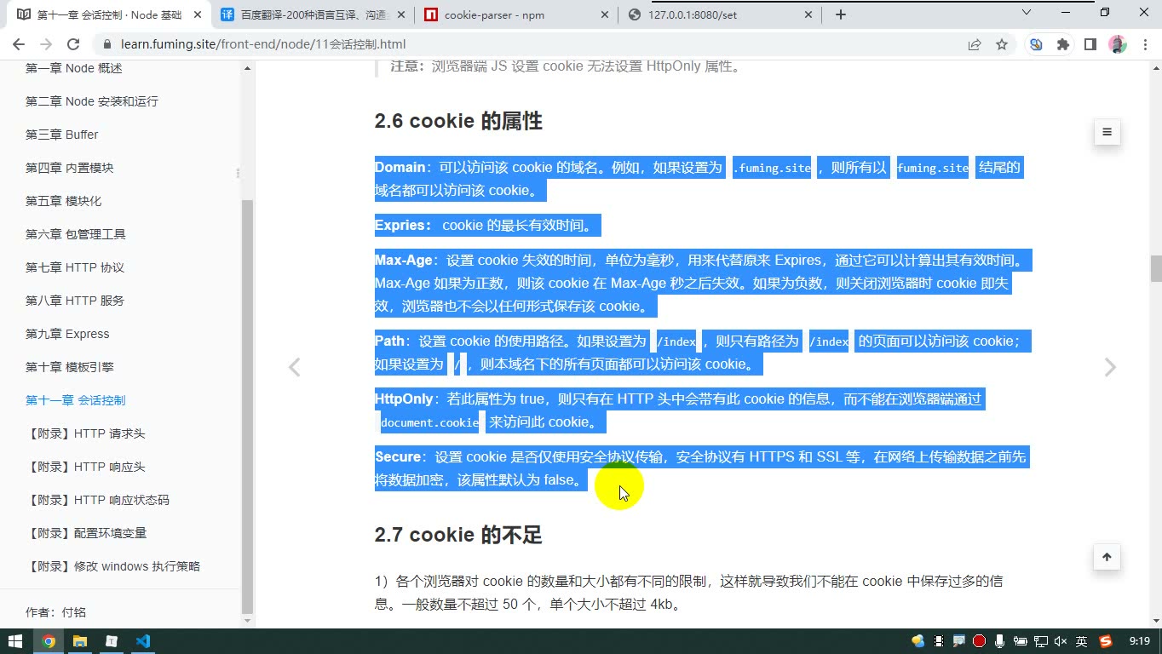Select the 第十一章 会话控制 Node 基础 tab
The width and height of the screenshot is (1162, 654).
[109, 14]
